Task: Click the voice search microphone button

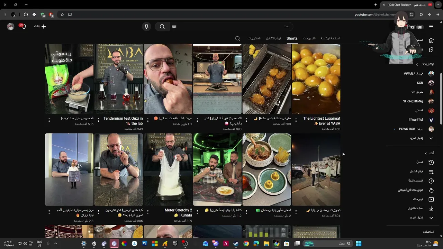Action: point(146,27)
